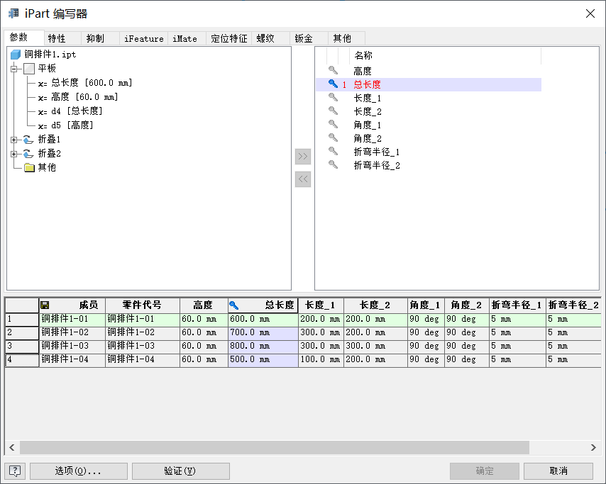Expand the 折叠1 tree node
This screenshot has width=606, height=484.
coord(14,140)
